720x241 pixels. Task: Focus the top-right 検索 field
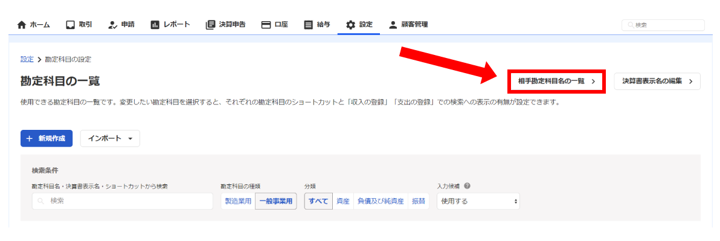click(663, 25)
